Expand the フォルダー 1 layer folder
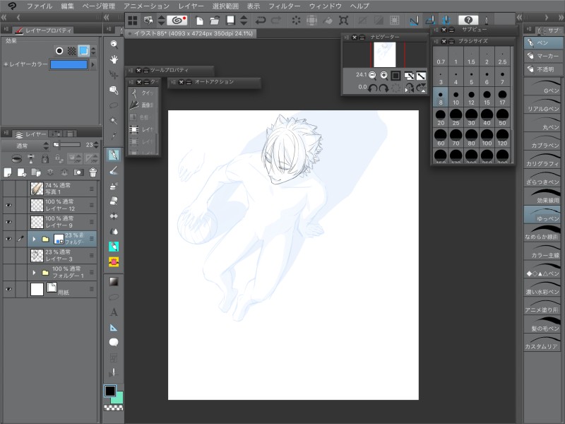This screenshot has width=565, height=424. pos(34,272)
